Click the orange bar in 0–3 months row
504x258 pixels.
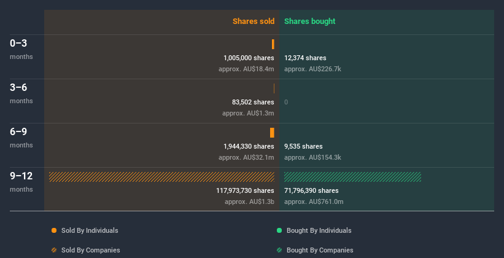point(273,44)
